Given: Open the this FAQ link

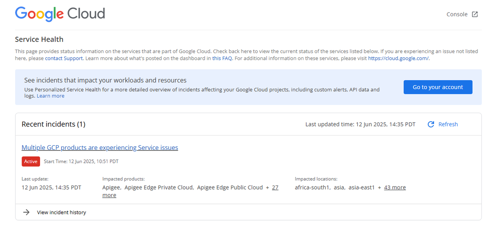Looking at the screenshot, I should [222, 58].
